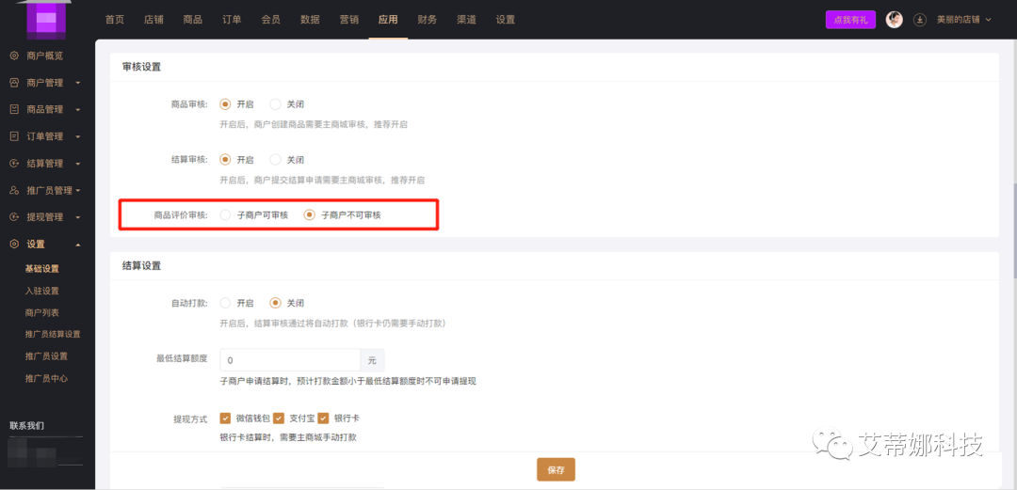The height and width of the screenshot is (490, 1017).
Task: Expand the 商品管理 menu arrow
Action: click(x=78, y=110)
